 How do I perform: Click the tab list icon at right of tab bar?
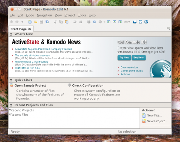click(168, 28)
